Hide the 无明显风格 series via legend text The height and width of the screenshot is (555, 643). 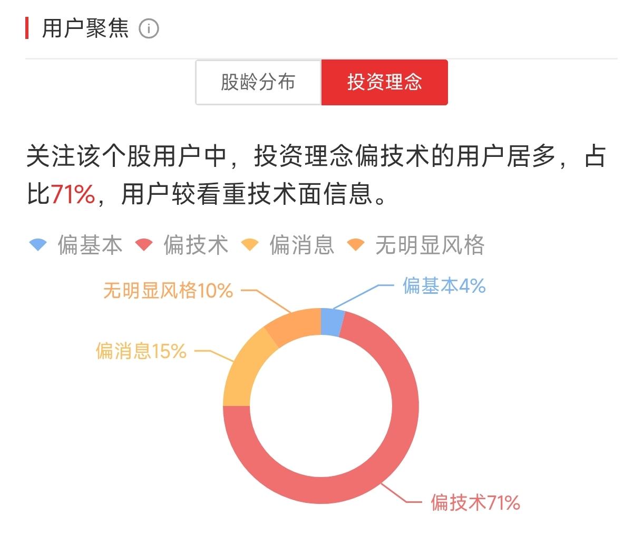430,245
